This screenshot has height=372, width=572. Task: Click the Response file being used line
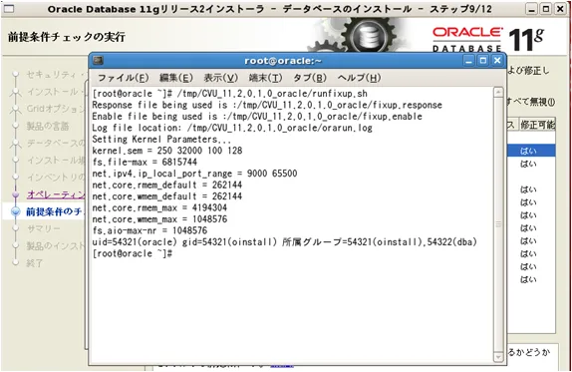[x=267, y=105]
